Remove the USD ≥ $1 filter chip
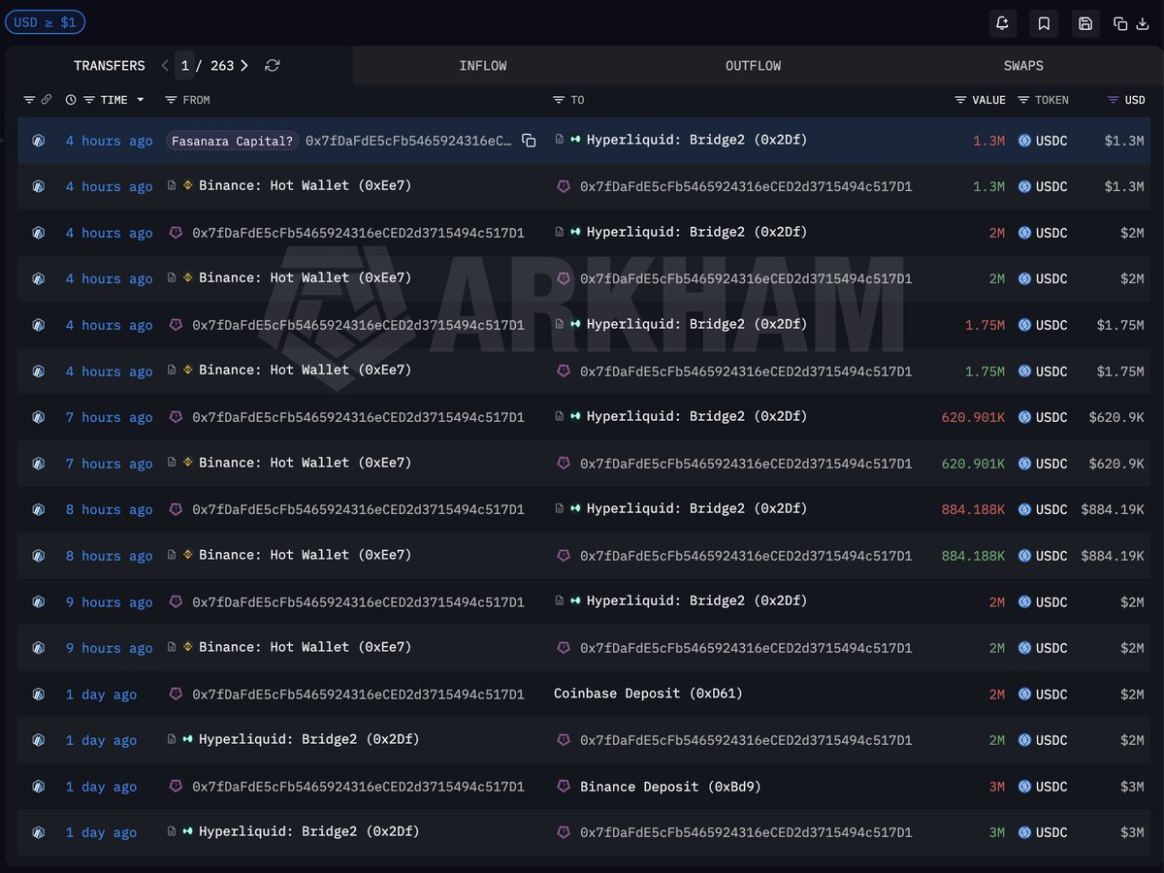 point(45,22)
